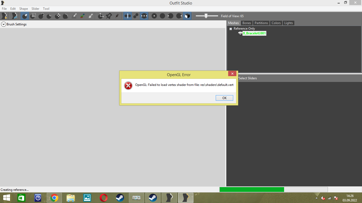Open the Shape menu
This screenshot has width=362, height=203.
coord(24,9)
